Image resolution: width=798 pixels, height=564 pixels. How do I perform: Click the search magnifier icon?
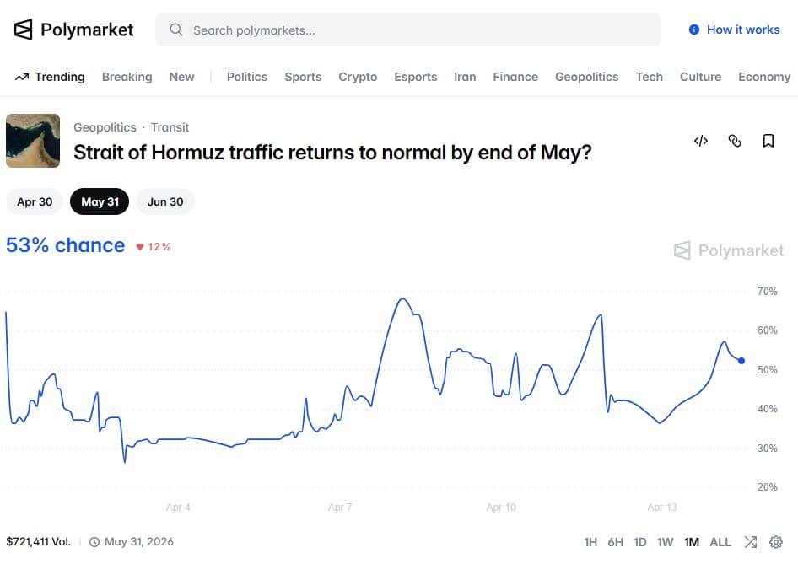(x=176, y=30)
